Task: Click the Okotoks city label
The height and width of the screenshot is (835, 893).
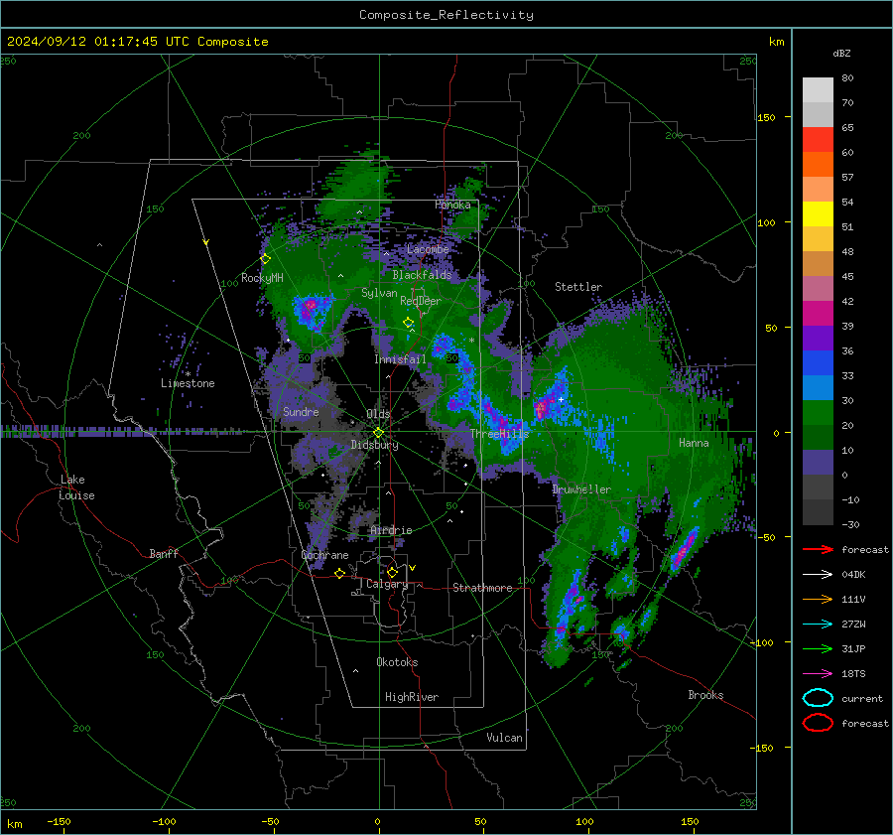Action: click(x=397, y=662)
